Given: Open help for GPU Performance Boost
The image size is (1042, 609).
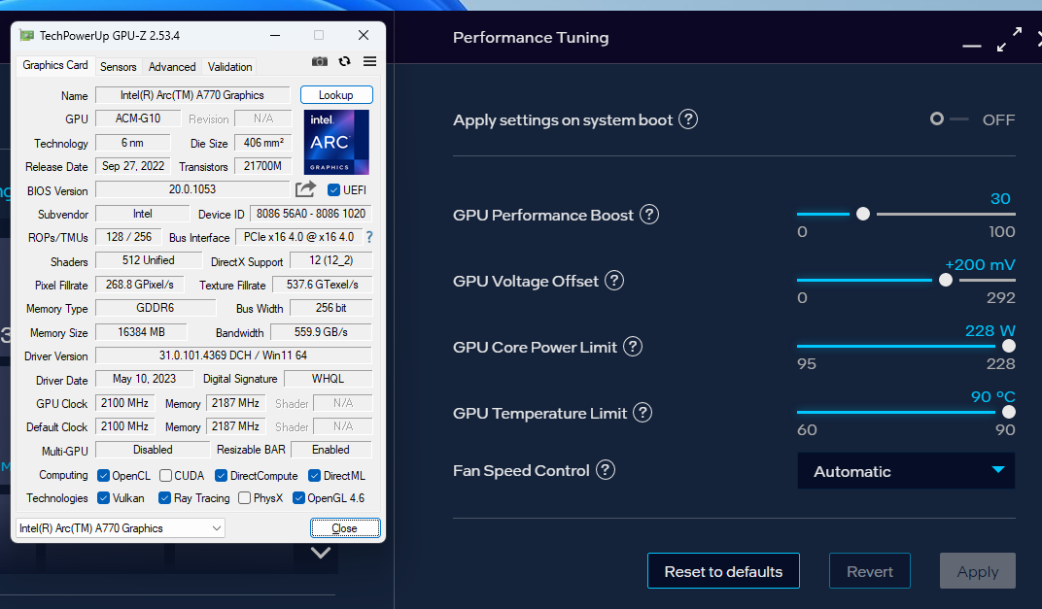Looking at the screenshot, I should [x=649, y=215].
